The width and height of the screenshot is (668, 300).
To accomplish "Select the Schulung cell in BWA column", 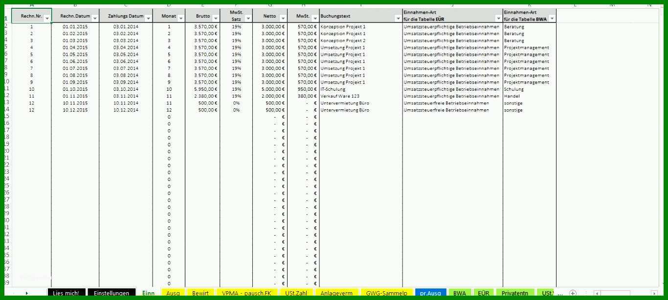I will coord(530,89).
